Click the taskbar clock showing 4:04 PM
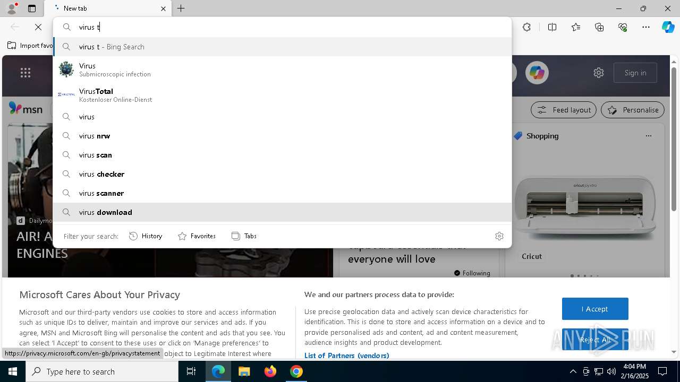The height and width of the screenshot is (382, 680). coord(634,371)
